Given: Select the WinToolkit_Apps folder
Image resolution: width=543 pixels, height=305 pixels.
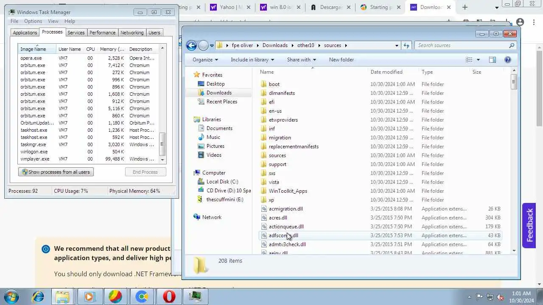Looking at the screenshot, I should [288, 191].
